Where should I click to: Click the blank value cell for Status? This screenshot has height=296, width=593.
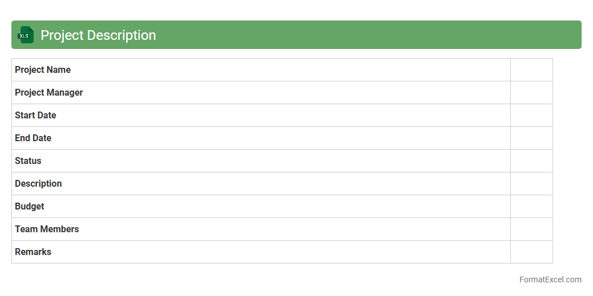coord(531,161)
